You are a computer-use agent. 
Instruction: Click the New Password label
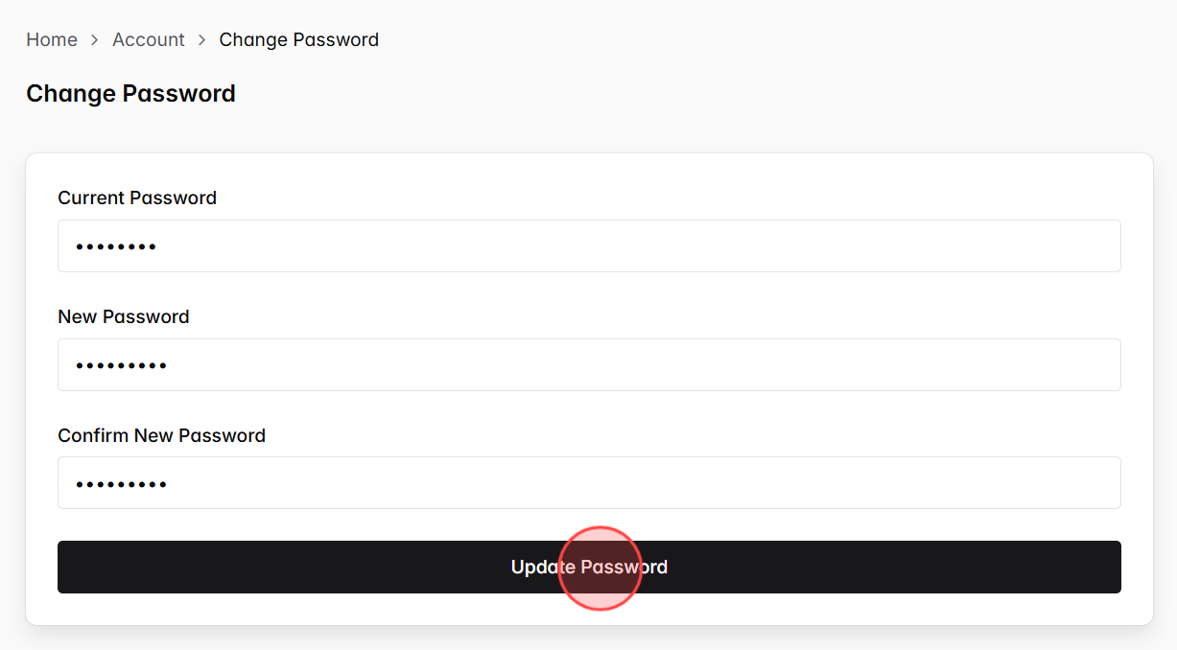click(x=123, y=316)
